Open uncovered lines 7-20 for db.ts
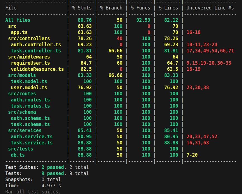The image size is (242, 194). pos(193,155)
